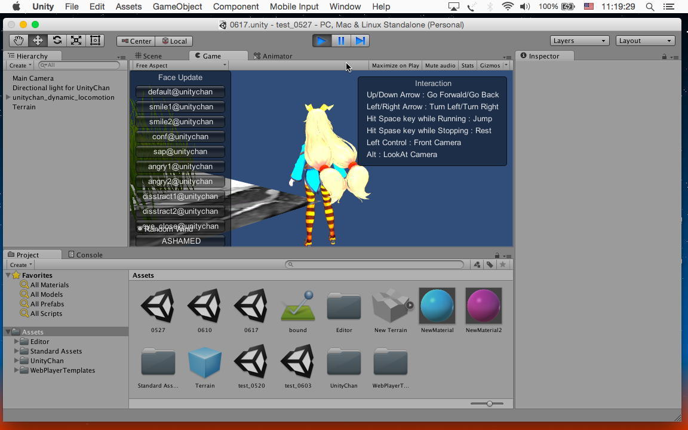The image size is (688, 430).
Task: Toggle the Inspector panel lock icon
Action: click(x=664, y=56)
